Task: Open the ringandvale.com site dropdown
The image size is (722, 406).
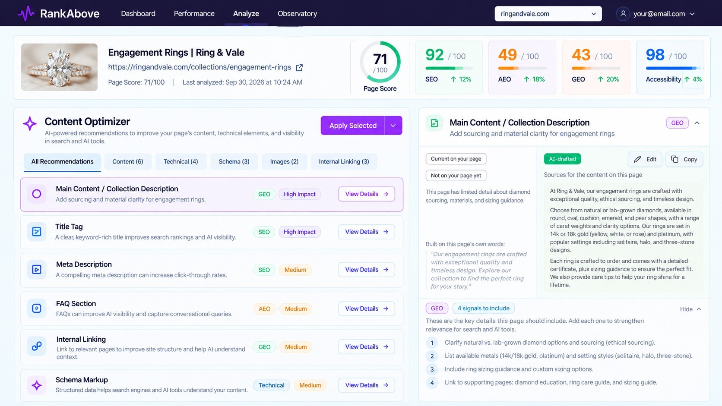Action: pos(548,14)
